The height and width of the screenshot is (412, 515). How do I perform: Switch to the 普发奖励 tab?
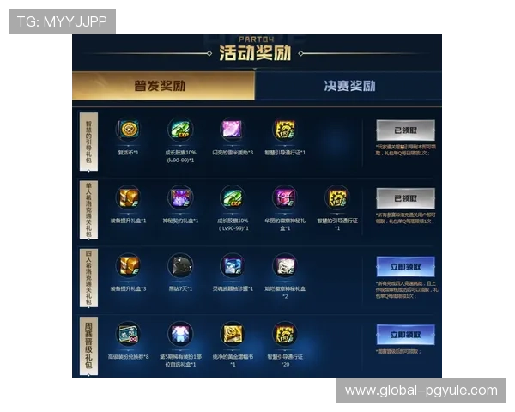click(x=163, y=86)
